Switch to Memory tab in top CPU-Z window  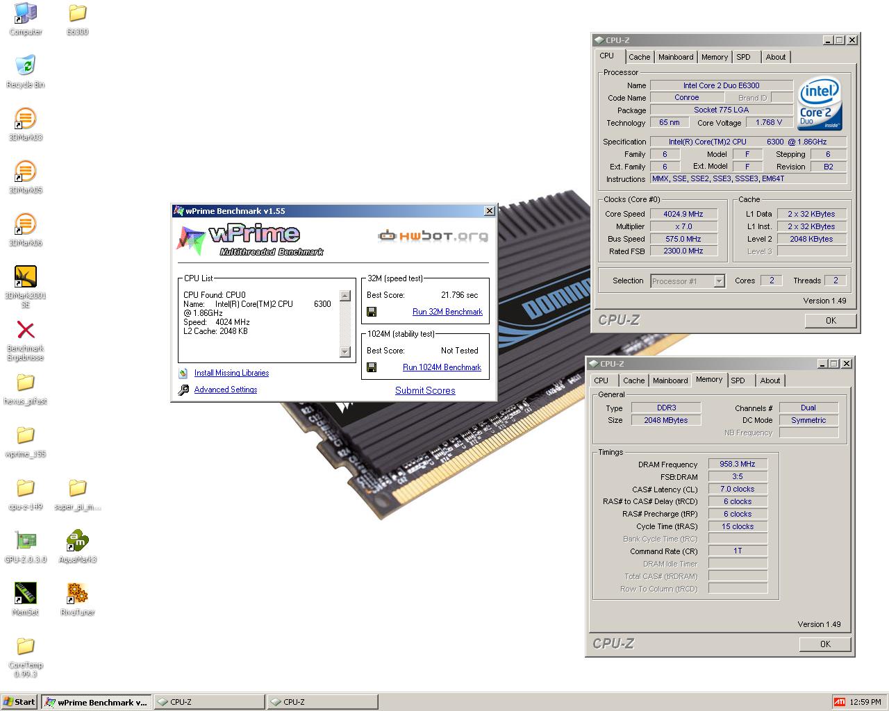(x=715, y=58)
